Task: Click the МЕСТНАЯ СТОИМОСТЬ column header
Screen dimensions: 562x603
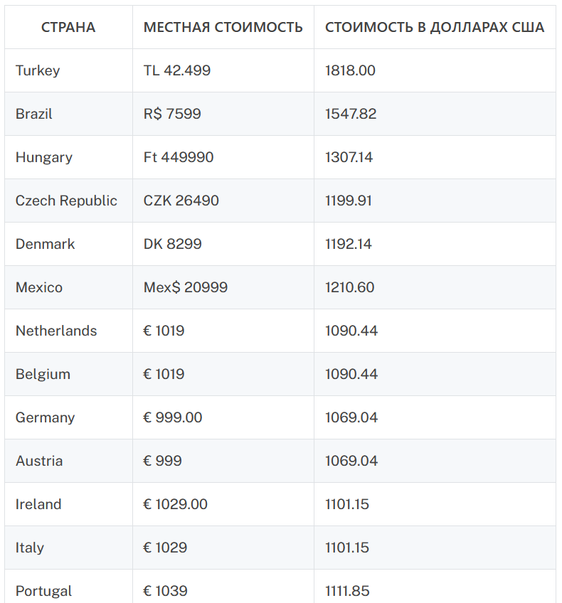Action: click(x=223, y=28)
